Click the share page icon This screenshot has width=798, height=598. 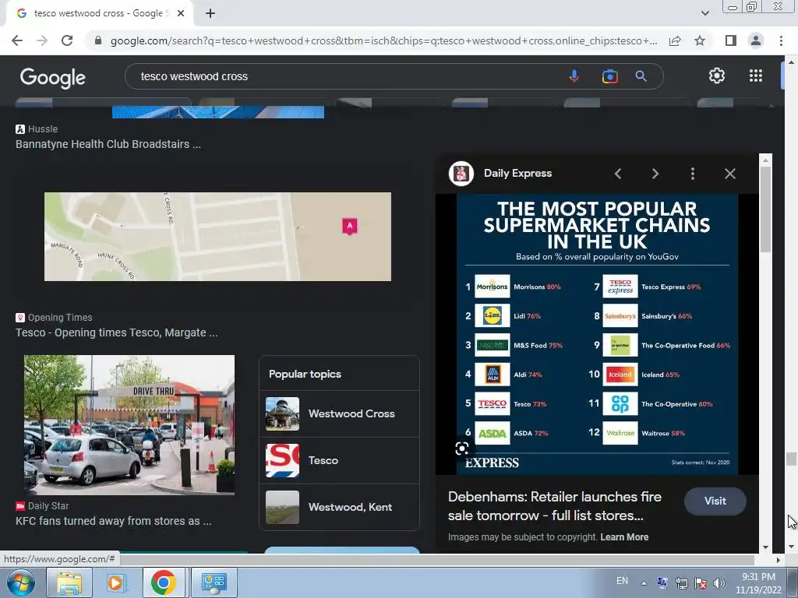tap(675, 40)
